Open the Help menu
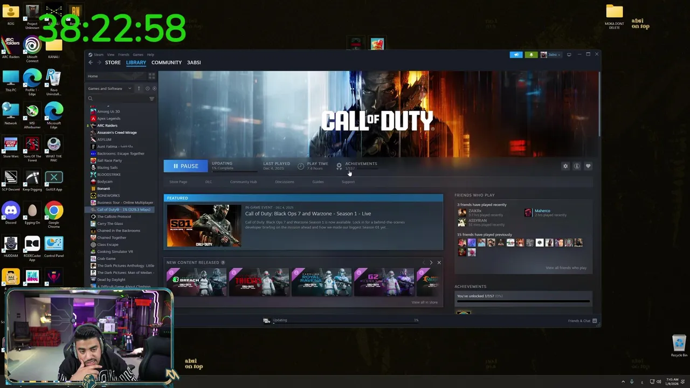The image size is (690, 388). [x=150, y=54]
